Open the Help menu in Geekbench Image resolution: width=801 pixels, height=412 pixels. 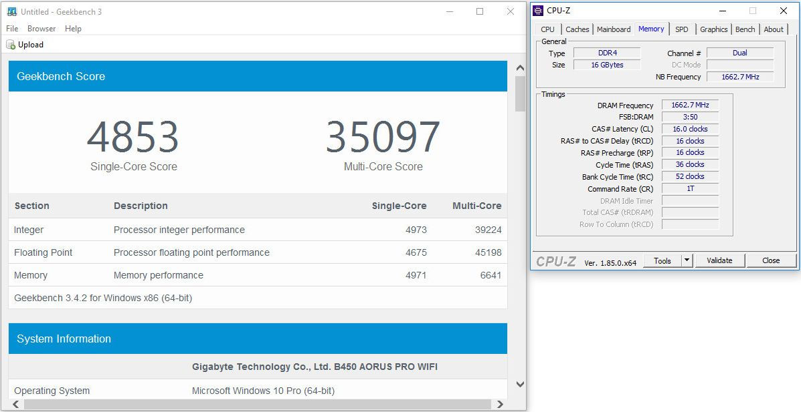point(73,29)
